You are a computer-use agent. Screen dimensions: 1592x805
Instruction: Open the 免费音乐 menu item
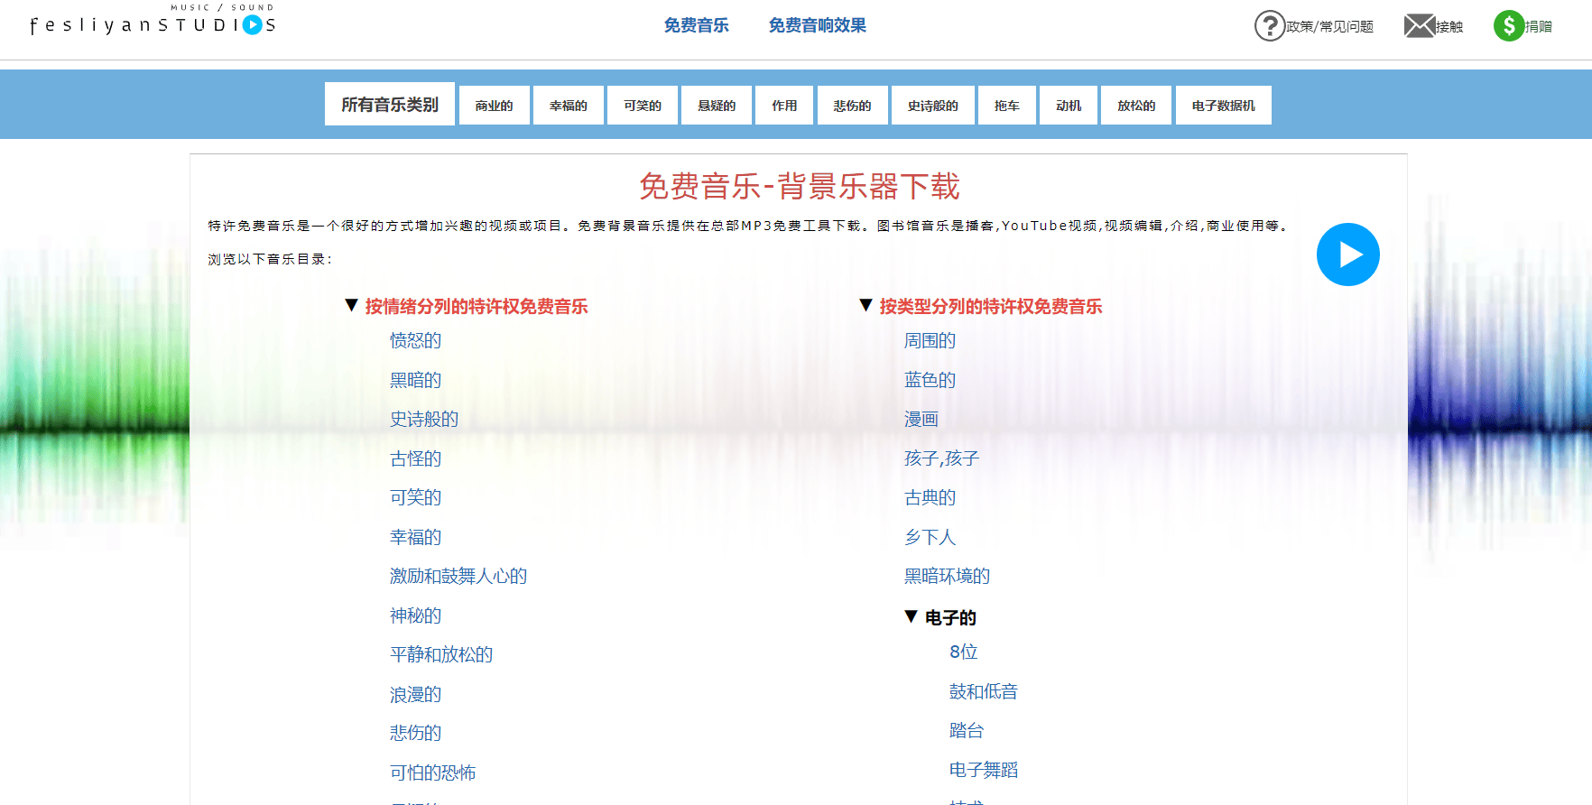pyautogui.click(x=696, y=26)
